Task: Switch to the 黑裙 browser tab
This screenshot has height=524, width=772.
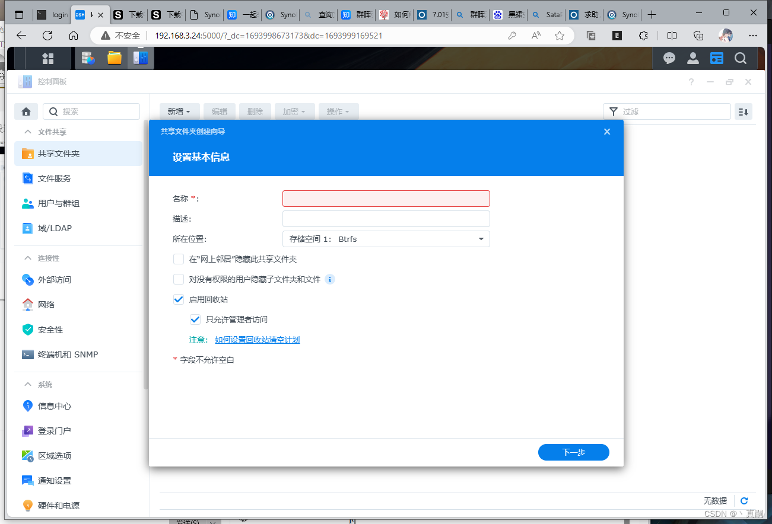Action: [509, 14]
